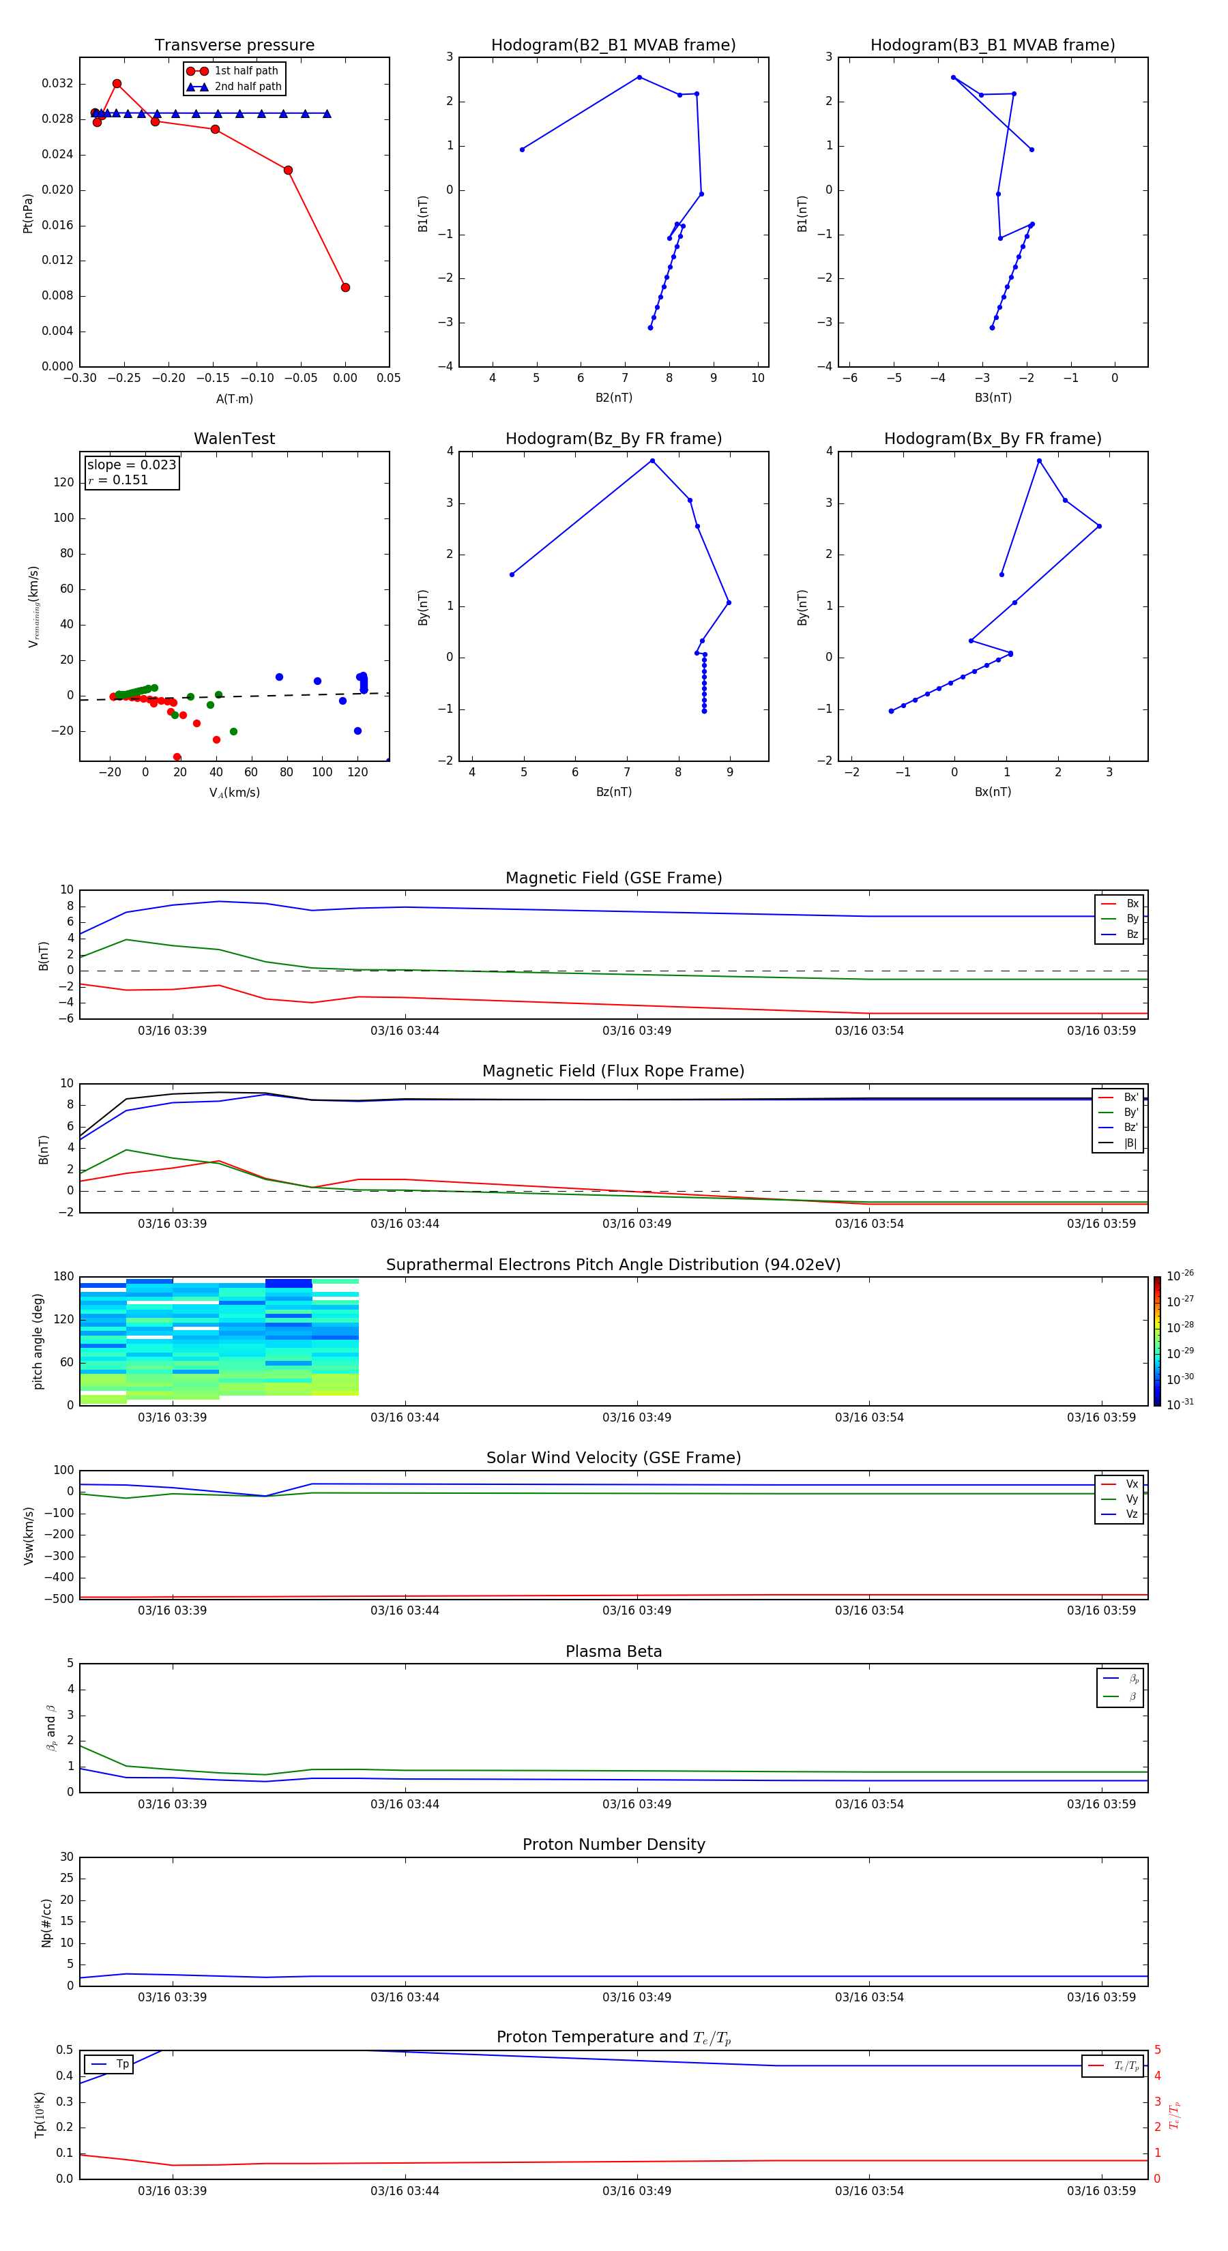
Task: Select Bx' in flux rope frame legend
Action: (x=1118, y=1098)
